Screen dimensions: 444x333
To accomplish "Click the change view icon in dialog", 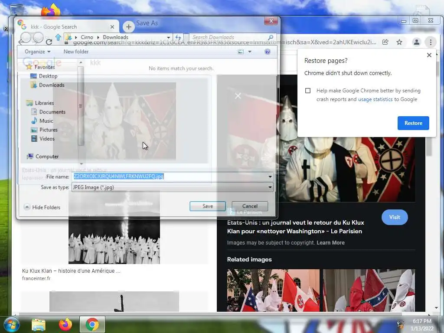I will coord(241,52).
